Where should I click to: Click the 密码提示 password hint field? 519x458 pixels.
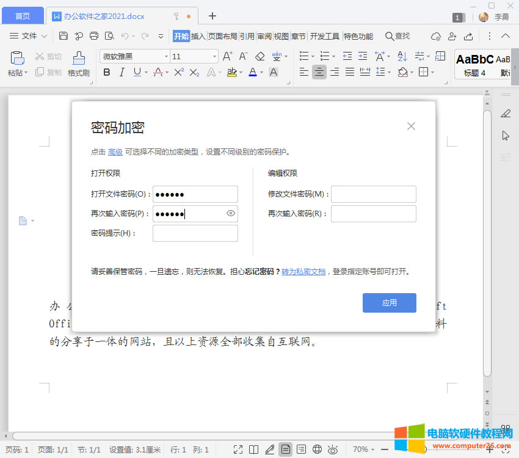point(195,233)
